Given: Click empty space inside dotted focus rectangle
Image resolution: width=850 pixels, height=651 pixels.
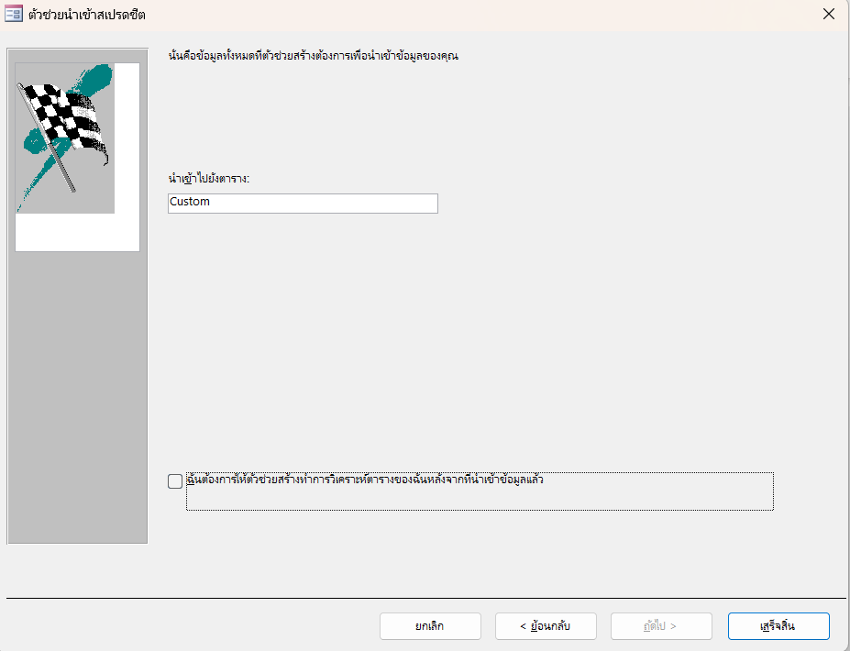Looking at the screenshot, I should click(477, 498).
